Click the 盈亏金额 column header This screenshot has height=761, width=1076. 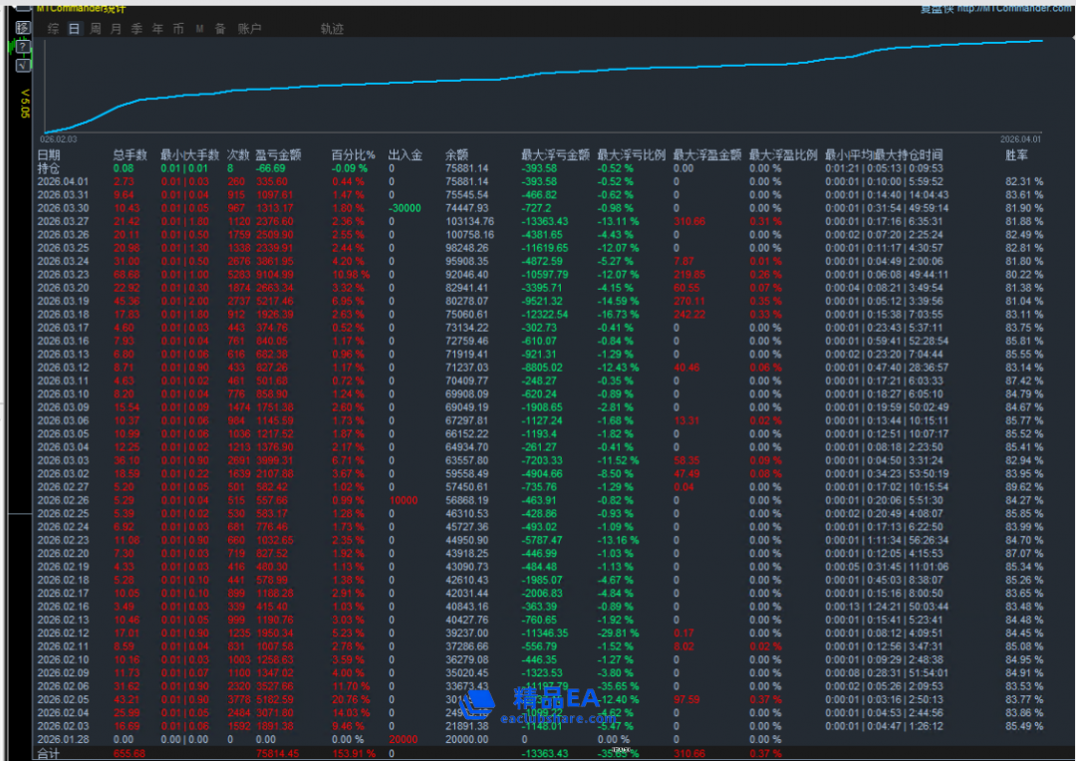(x=278, y=154)
